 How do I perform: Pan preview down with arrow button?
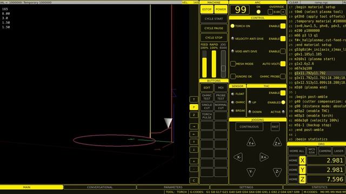pos(194,150)
